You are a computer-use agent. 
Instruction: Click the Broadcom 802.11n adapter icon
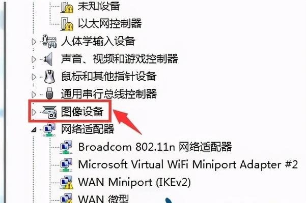click(66, 147)
